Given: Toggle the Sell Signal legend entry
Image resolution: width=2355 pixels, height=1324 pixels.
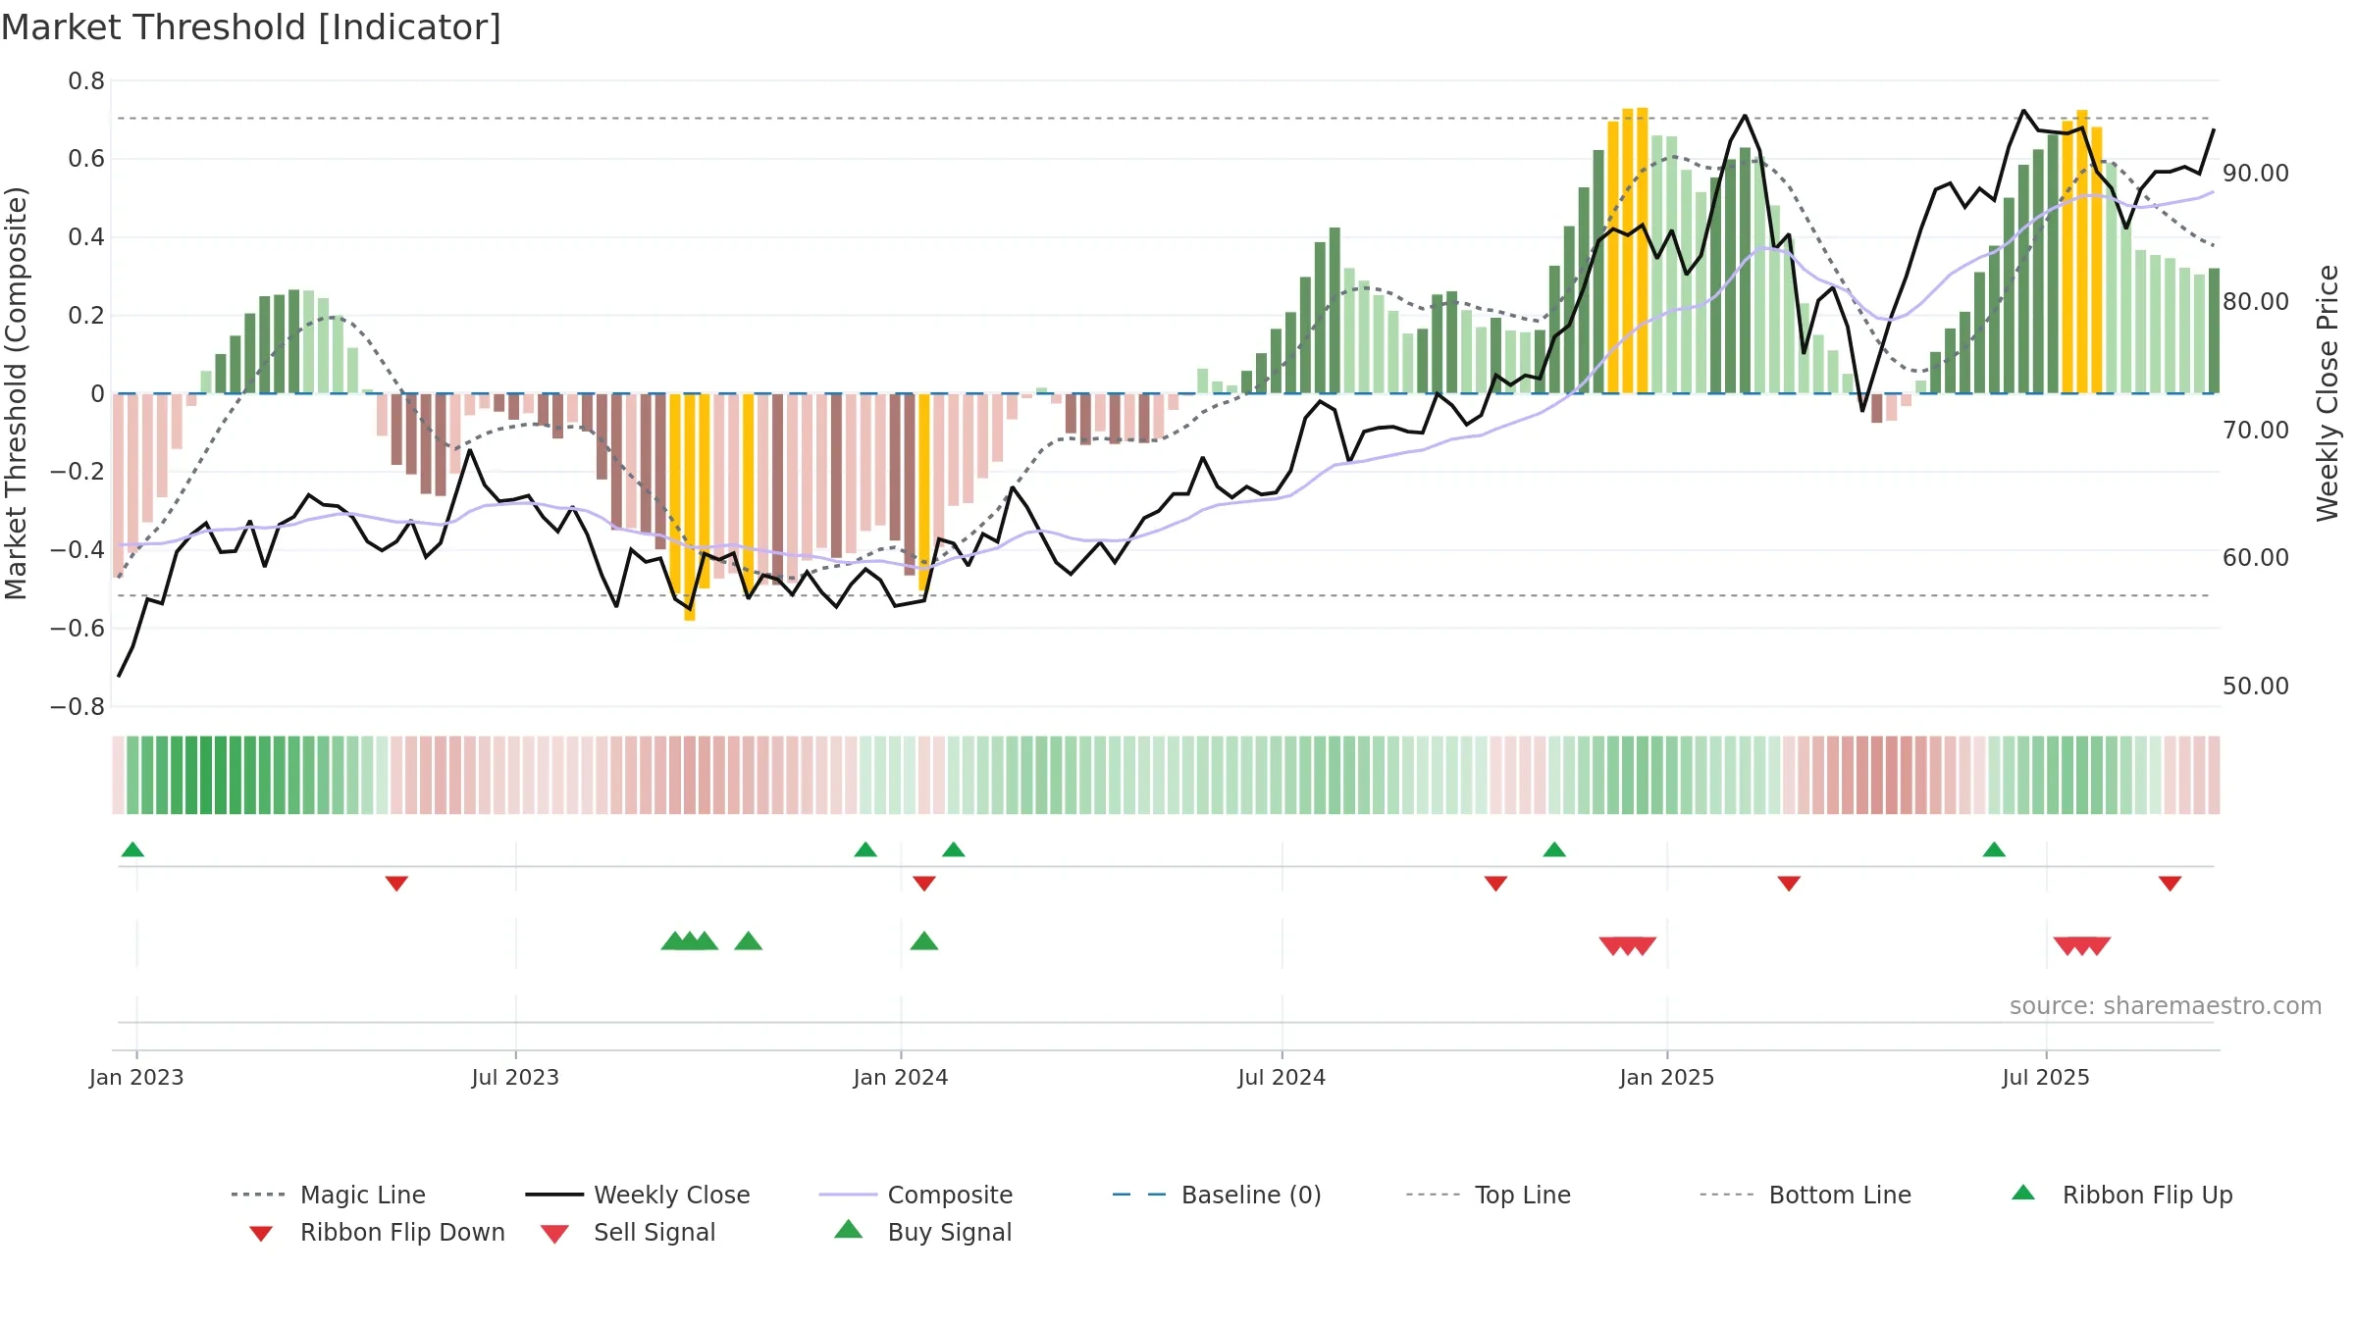Looking at the screenshot, I should [628, 1232].
